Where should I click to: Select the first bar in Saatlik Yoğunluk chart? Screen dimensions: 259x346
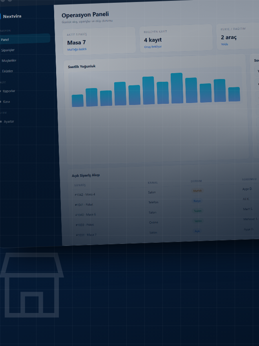[x=78, y=101]
